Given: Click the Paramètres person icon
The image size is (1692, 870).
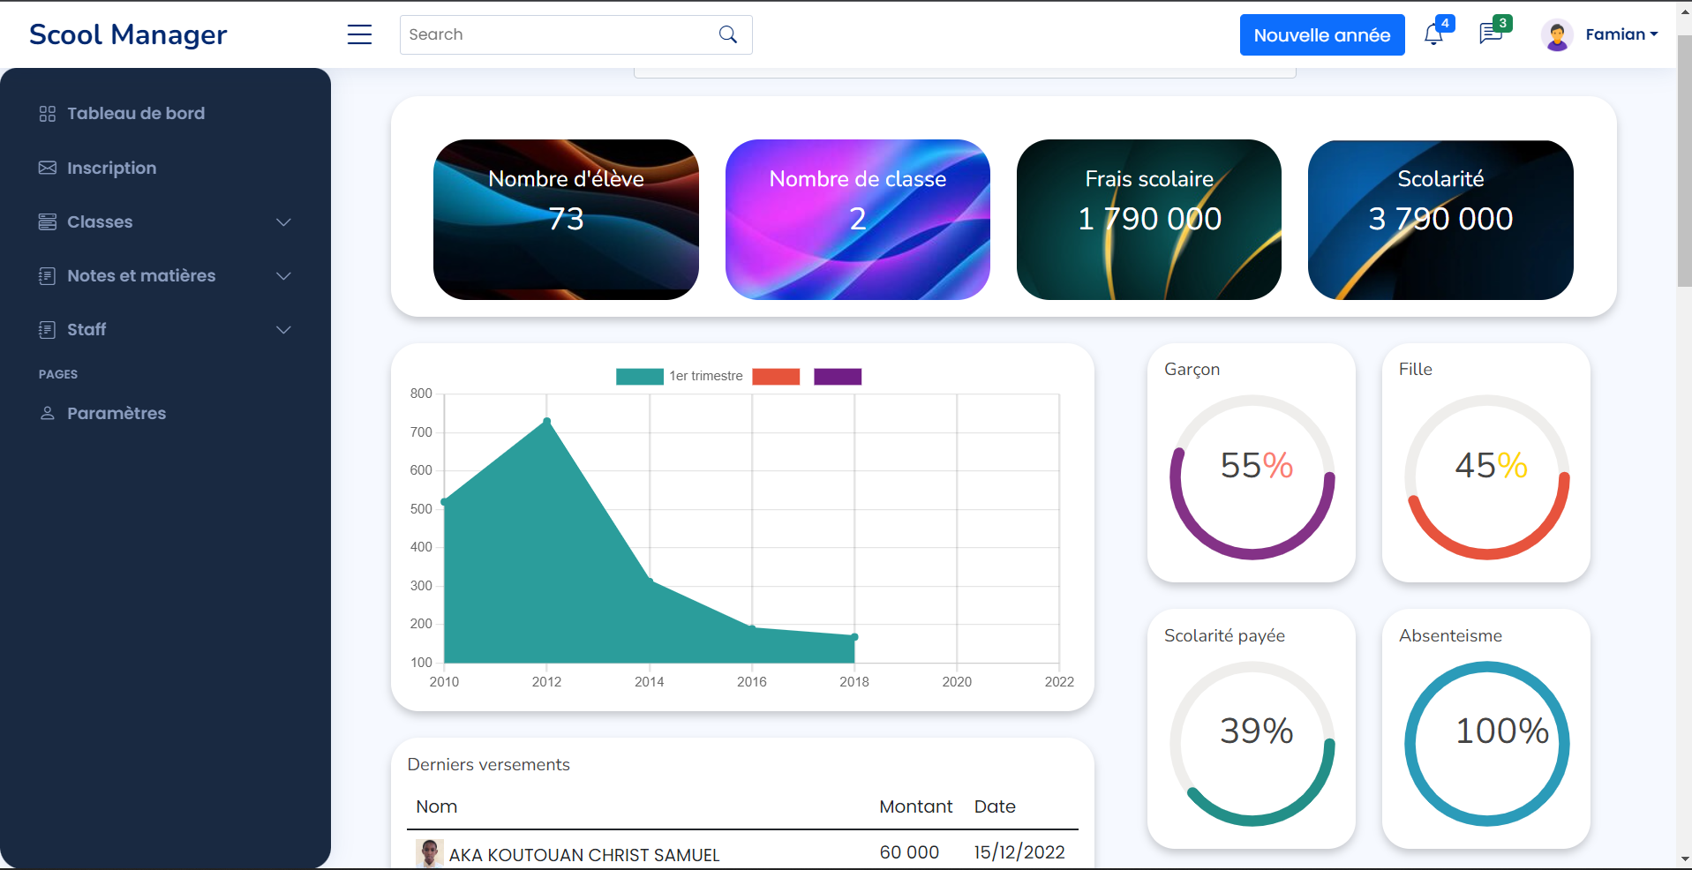Looking at the screenshot, I should pyautogui.click(x=48, y=413).
